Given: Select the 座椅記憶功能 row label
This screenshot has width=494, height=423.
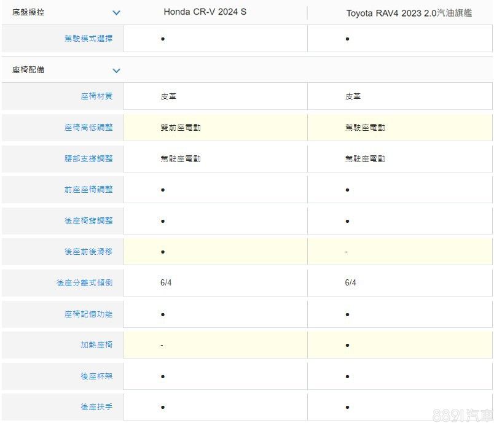Looking at the screenshot, I should click(x=88, y=314).
